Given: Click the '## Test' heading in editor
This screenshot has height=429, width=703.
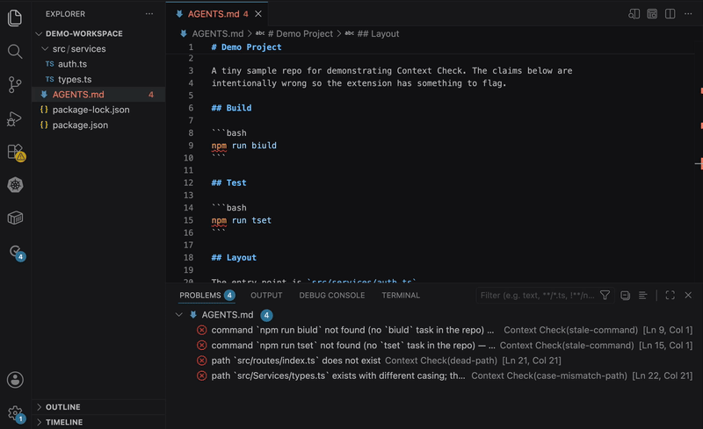Looking at the screenshot, I should point(228,182).
